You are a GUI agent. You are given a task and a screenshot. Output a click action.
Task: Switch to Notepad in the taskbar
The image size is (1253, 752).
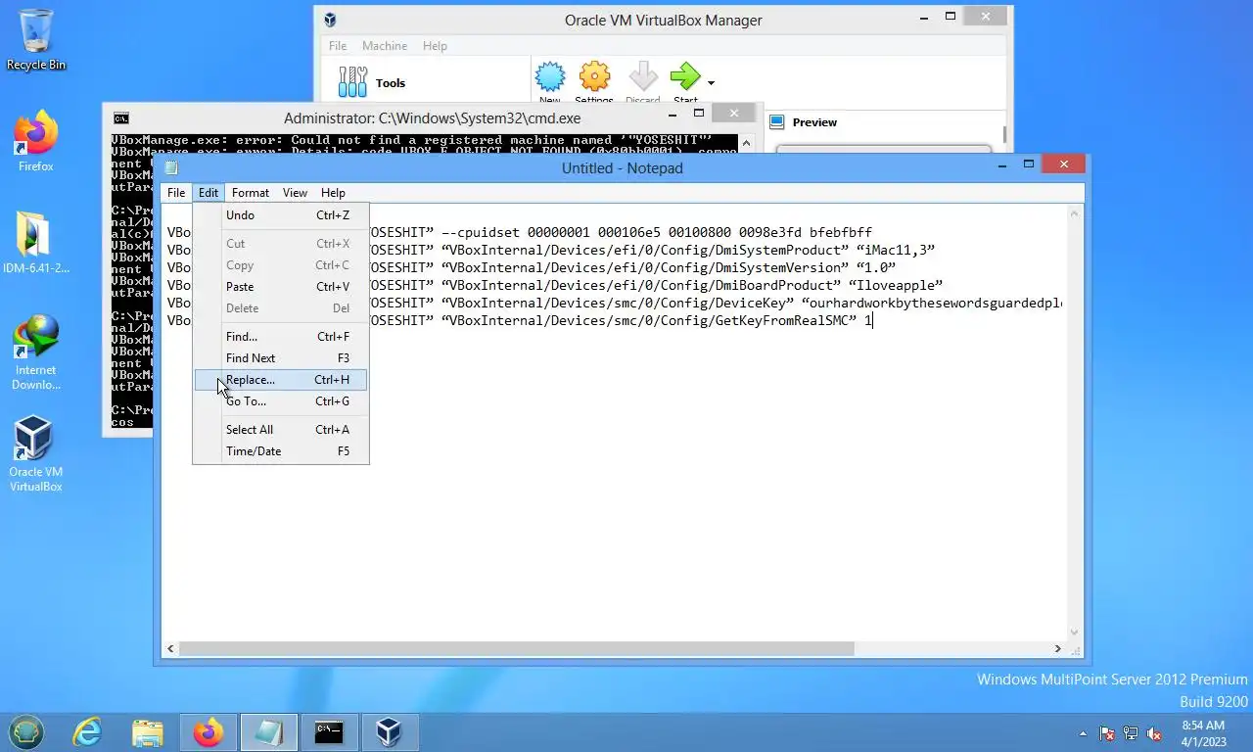(268, 731)
